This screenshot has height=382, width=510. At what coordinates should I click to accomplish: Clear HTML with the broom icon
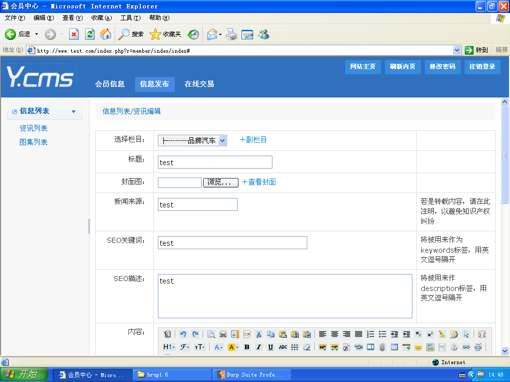tap(442, 334)
